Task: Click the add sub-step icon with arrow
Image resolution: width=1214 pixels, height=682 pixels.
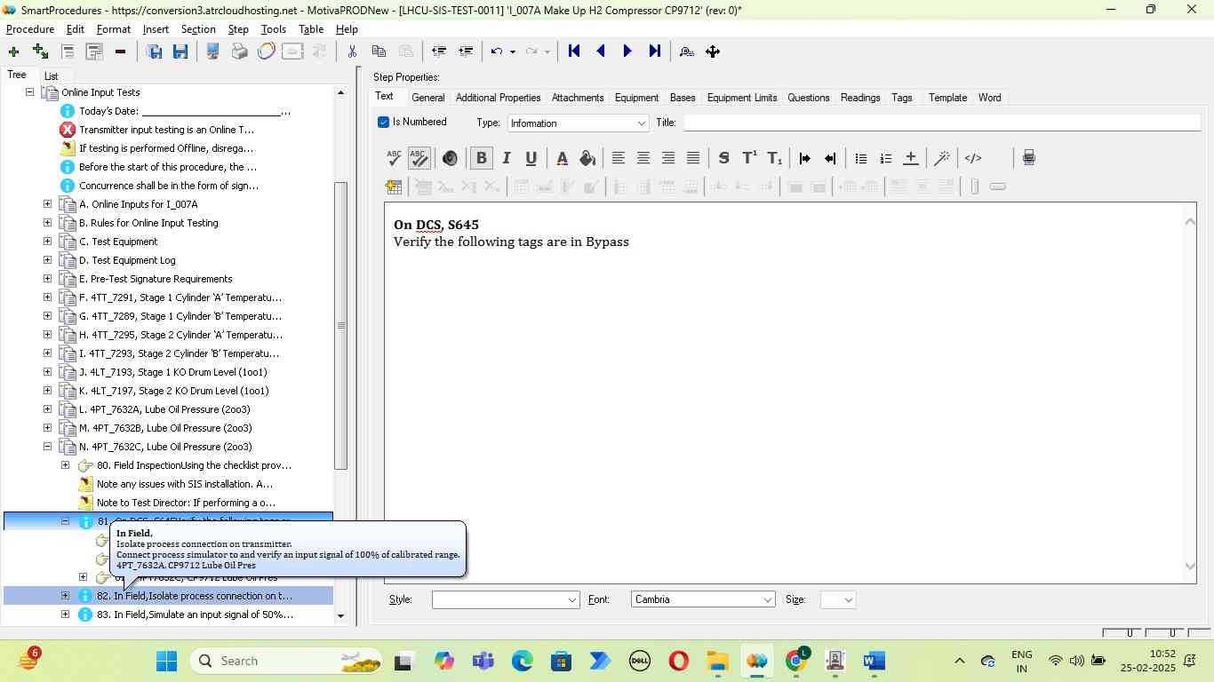Action: (x=40, y=52)
